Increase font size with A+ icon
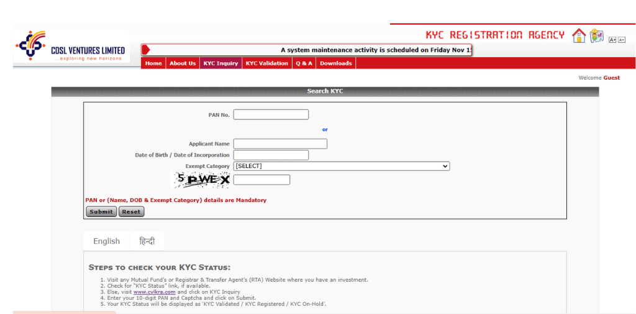 612,39
